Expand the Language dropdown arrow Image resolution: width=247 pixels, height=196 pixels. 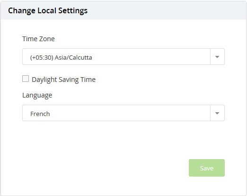(x=217, y=113)
